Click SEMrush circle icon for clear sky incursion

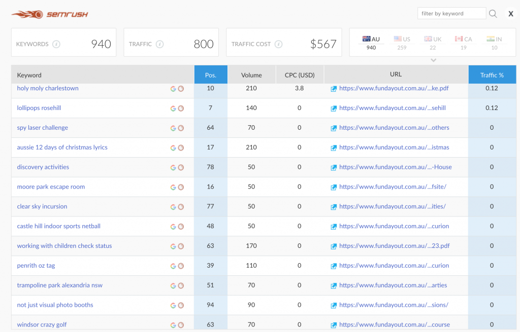point(181,207)
